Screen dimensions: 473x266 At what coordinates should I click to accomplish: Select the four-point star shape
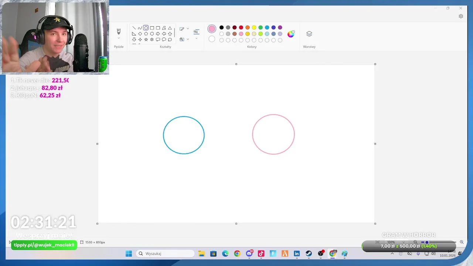point(140,40)
